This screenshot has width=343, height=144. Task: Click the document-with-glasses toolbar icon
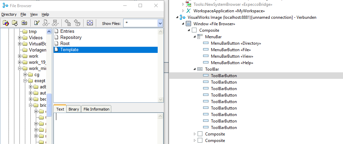pyautogui.click(x=46, y=23)
